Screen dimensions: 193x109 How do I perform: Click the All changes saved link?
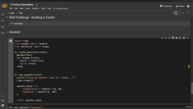coord(61,8)
